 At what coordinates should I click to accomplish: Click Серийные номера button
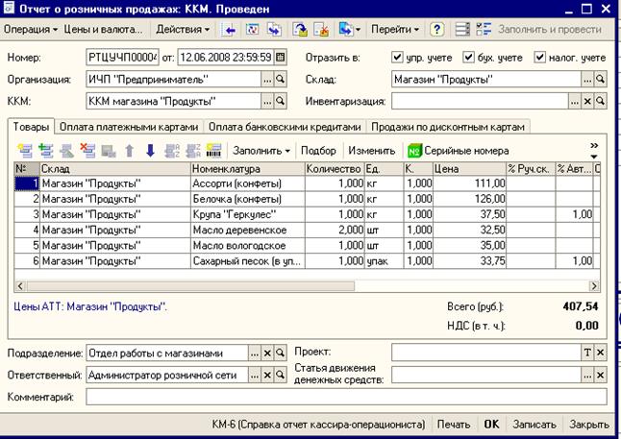click(459, 151)
